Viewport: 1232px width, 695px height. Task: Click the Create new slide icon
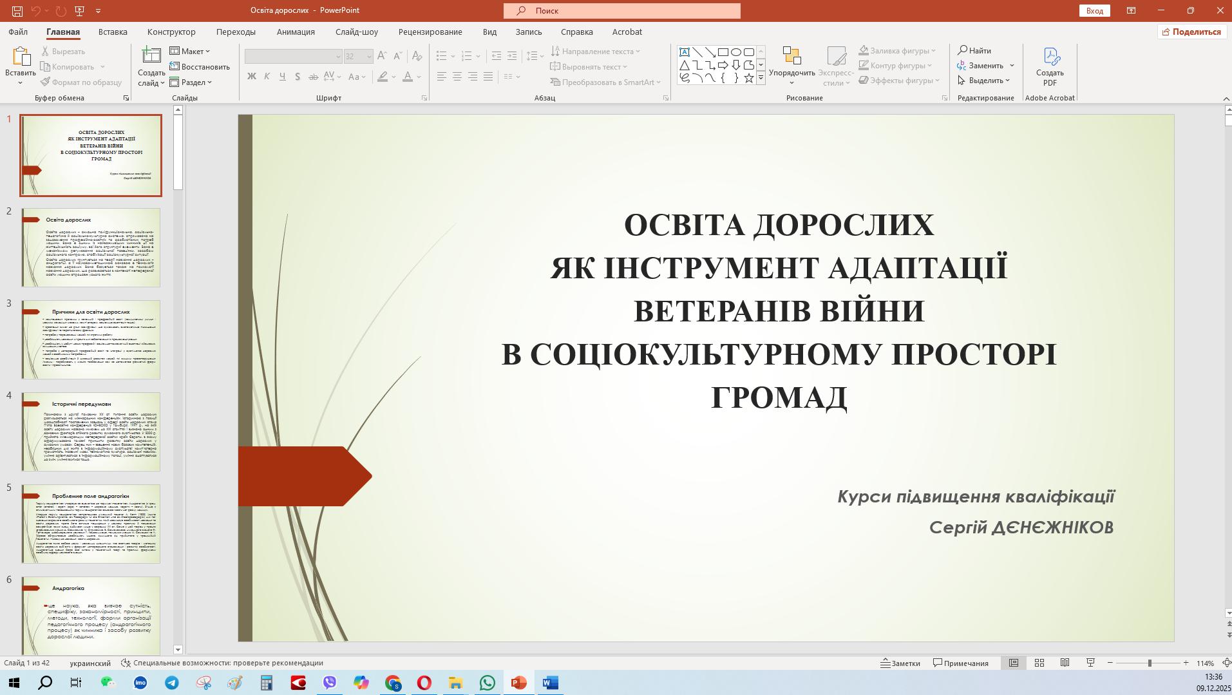tap(151, 57)
